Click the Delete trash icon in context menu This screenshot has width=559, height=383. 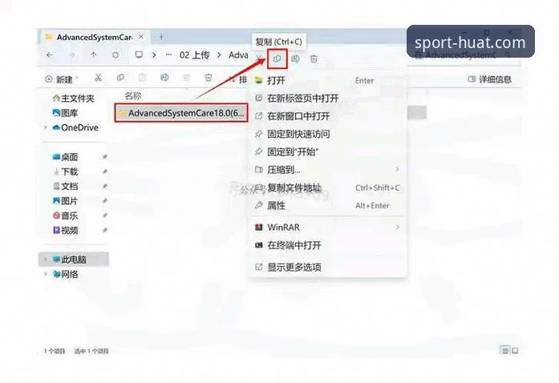[x=314, y=58]
